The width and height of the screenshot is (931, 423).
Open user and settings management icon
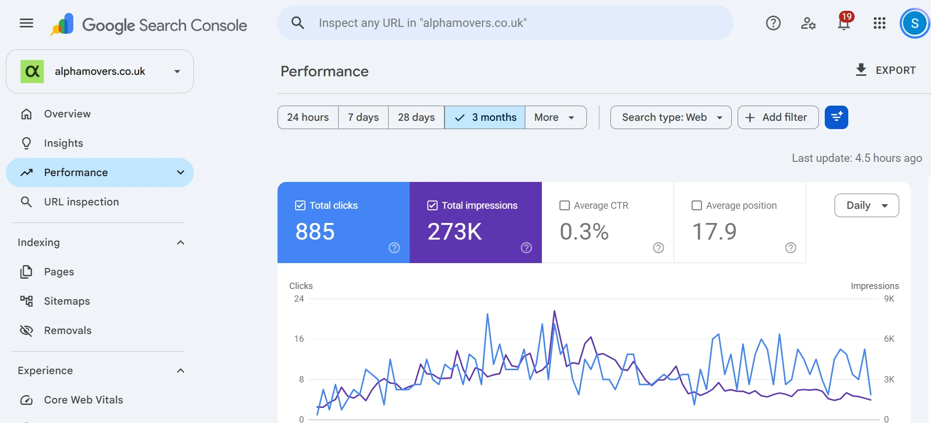(x=808, y=23)
